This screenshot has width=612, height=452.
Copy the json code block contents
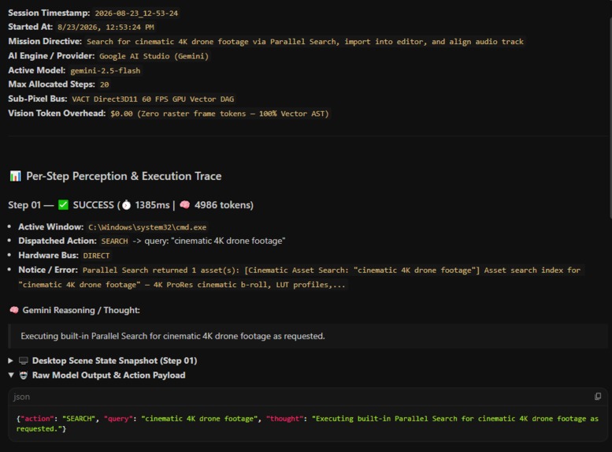coord(598,397)
